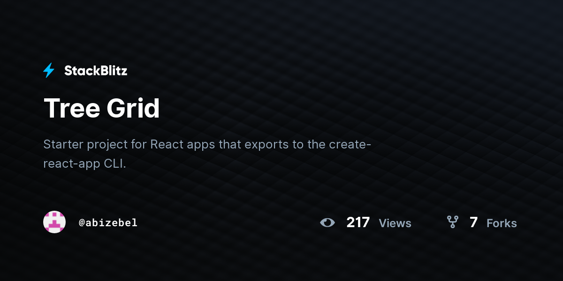Click the Views label
This screenshot has height=281, width=563.
pyautogui.click(x=395, y=223)
